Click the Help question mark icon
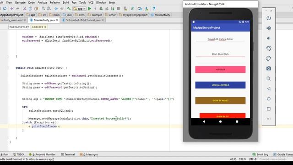 154,9
